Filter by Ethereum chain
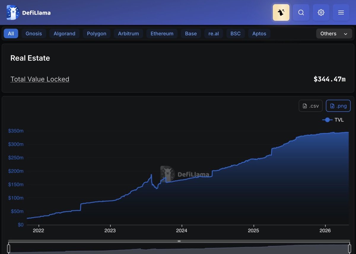The height and width of the screenshot is (254, 356). (162, 33)
